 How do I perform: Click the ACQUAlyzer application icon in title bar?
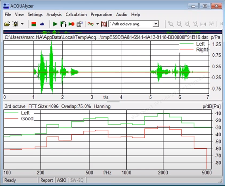point(6,6)
